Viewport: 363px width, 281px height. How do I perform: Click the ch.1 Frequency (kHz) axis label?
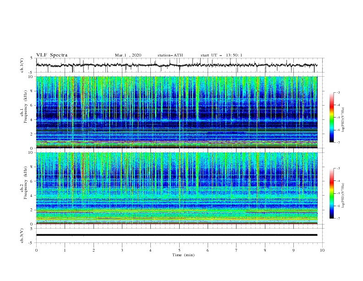24,107
